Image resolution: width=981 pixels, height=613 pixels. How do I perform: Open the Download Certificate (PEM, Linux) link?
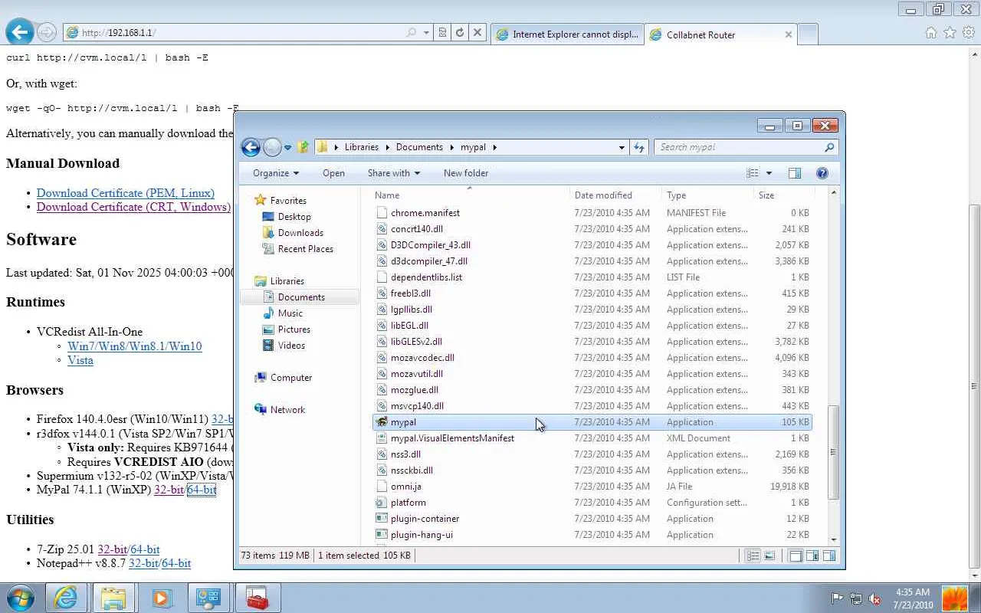coord(126,193)
